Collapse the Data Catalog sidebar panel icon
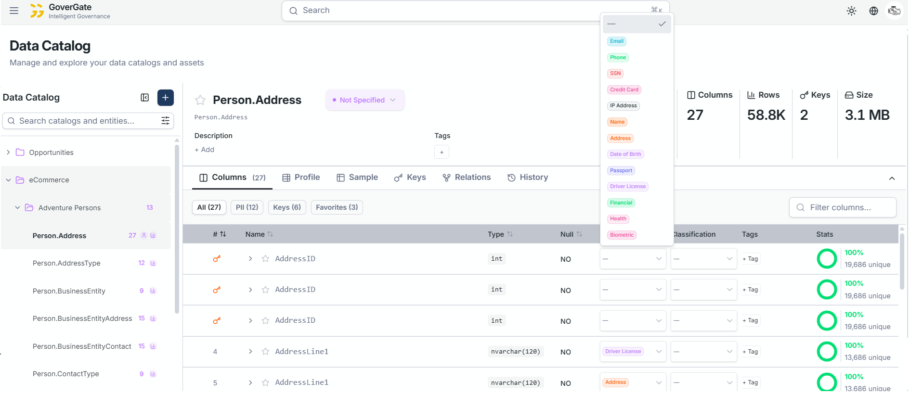 [x=144, y=98]
